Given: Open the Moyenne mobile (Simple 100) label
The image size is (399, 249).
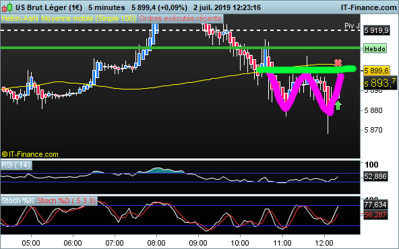Looking at the screenshot, I should (88, 19).
